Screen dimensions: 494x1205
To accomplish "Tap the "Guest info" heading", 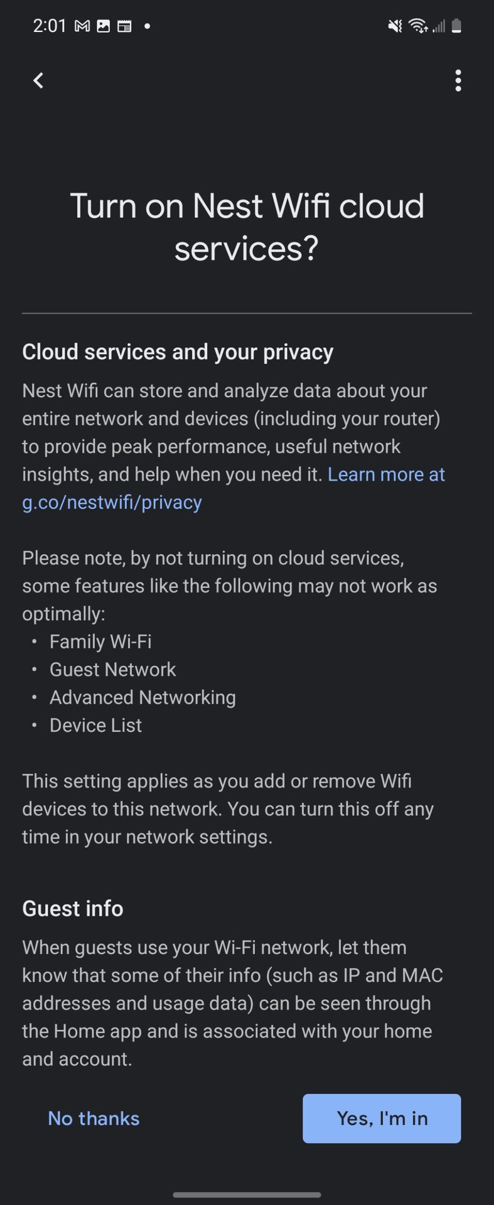I will pyautogui.click(x=73, y=908).
